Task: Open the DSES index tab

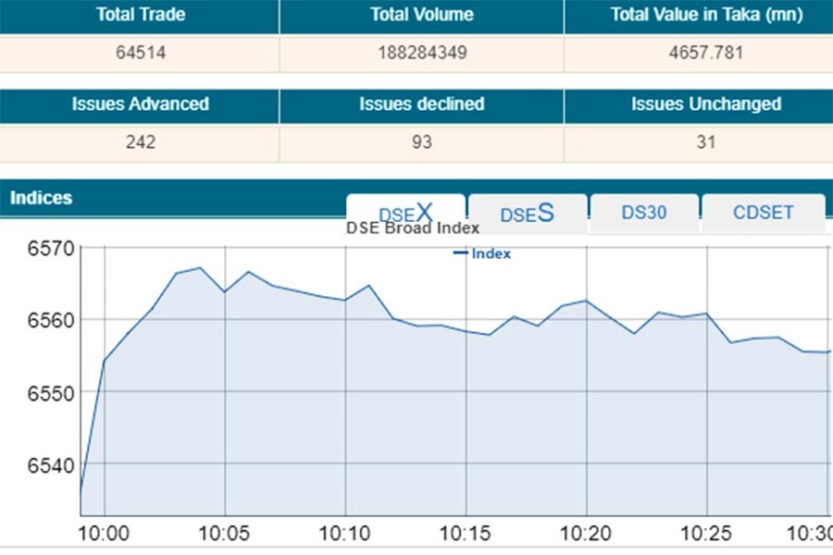Action: [x=528, y=214]
